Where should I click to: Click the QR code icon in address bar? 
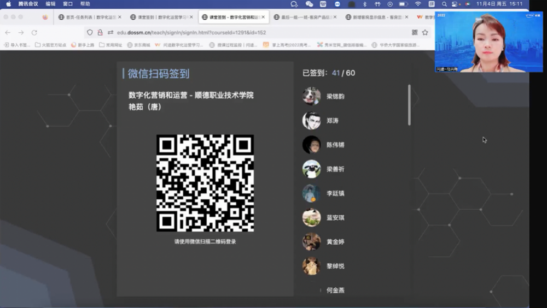[x=415, y=32]
